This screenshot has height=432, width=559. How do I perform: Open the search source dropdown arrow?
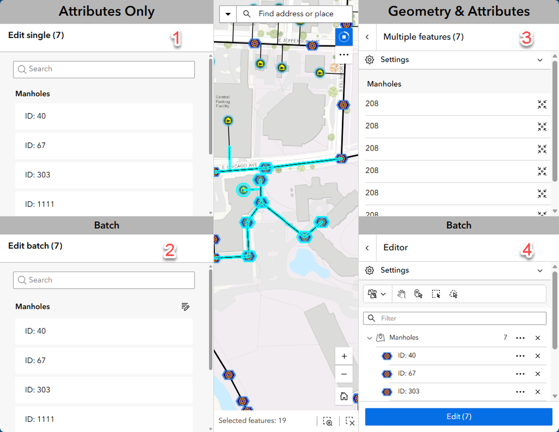tap(228, 14)
